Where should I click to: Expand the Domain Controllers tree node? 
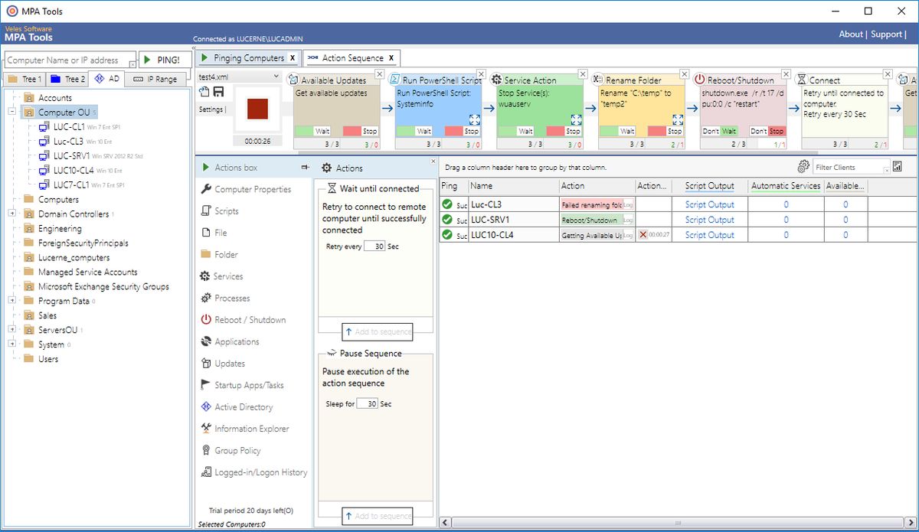(13, 214)
